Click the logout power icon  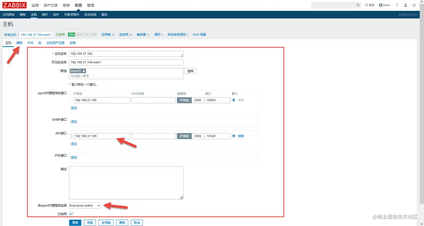pyautogui.click(x=414, y=5)
